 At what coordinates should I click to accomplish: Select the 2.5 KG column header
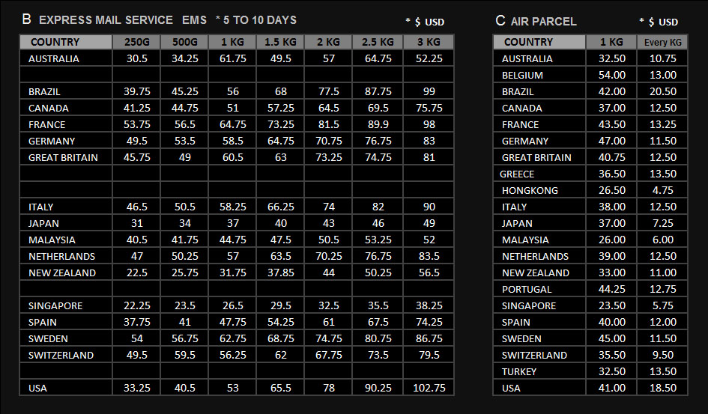click(378, 42)
